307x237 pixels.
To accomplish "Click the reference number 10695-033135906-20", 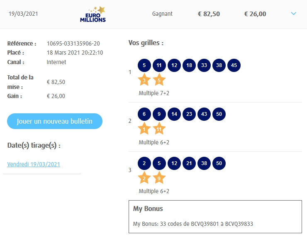I will (73, 43).
